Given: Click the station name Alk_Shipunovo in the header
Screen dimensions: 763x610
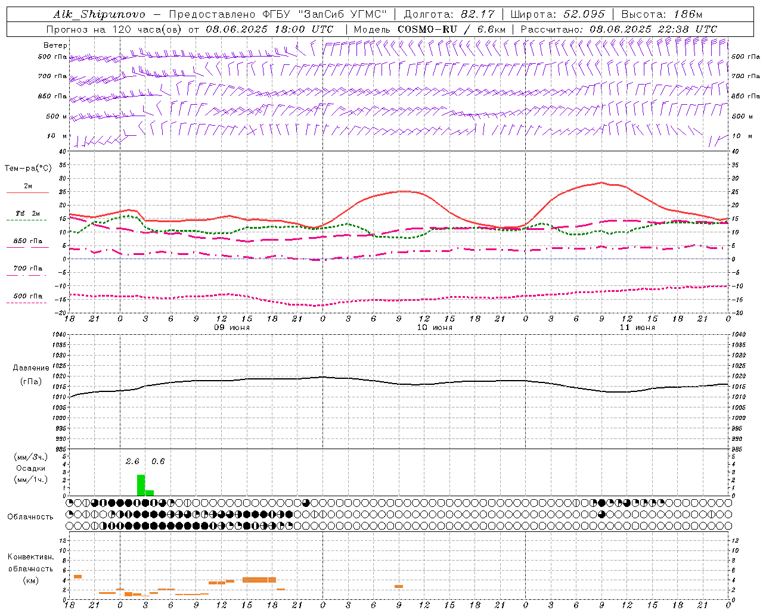Looking at the screenshot, I should click(x=99, y=14).
